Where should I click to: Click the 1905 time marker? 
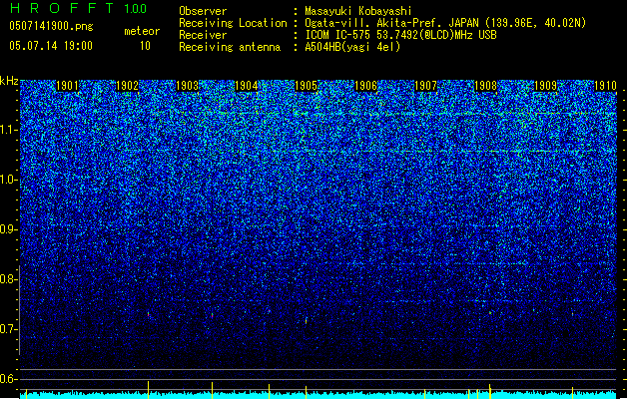306,86
